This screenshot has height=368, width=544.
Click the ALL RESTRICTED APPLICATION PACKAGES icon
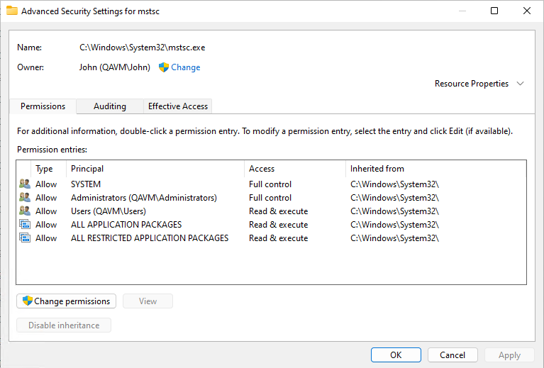pos(25,238)
